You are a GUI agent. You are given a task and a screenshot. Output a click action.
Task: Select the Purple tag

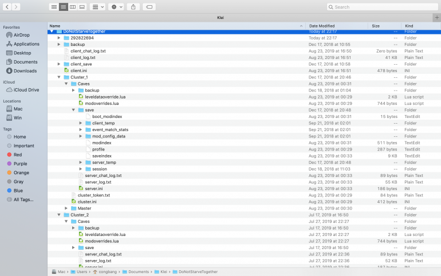click(x=20, y=164)
